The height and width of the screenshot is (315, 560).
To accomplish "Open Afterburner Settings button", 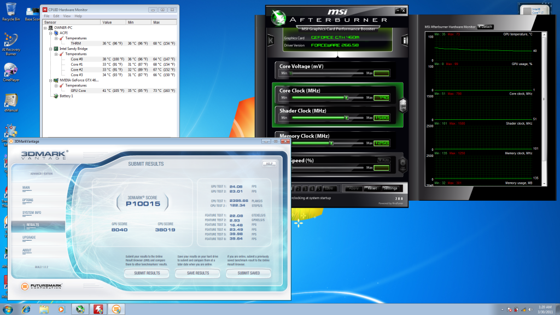I will [x=390, y=188].
